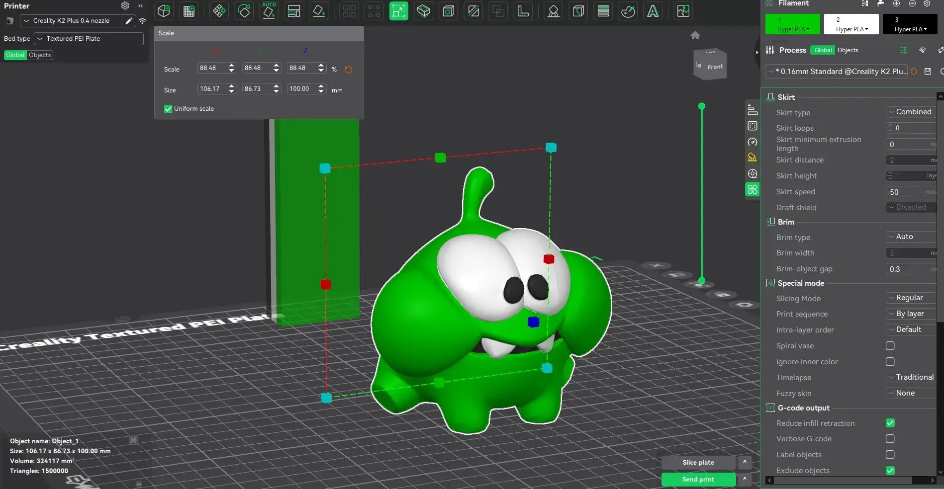The image size is (944, 489).
Task: Select the active green Scale tool
Action: click(398, 11)
